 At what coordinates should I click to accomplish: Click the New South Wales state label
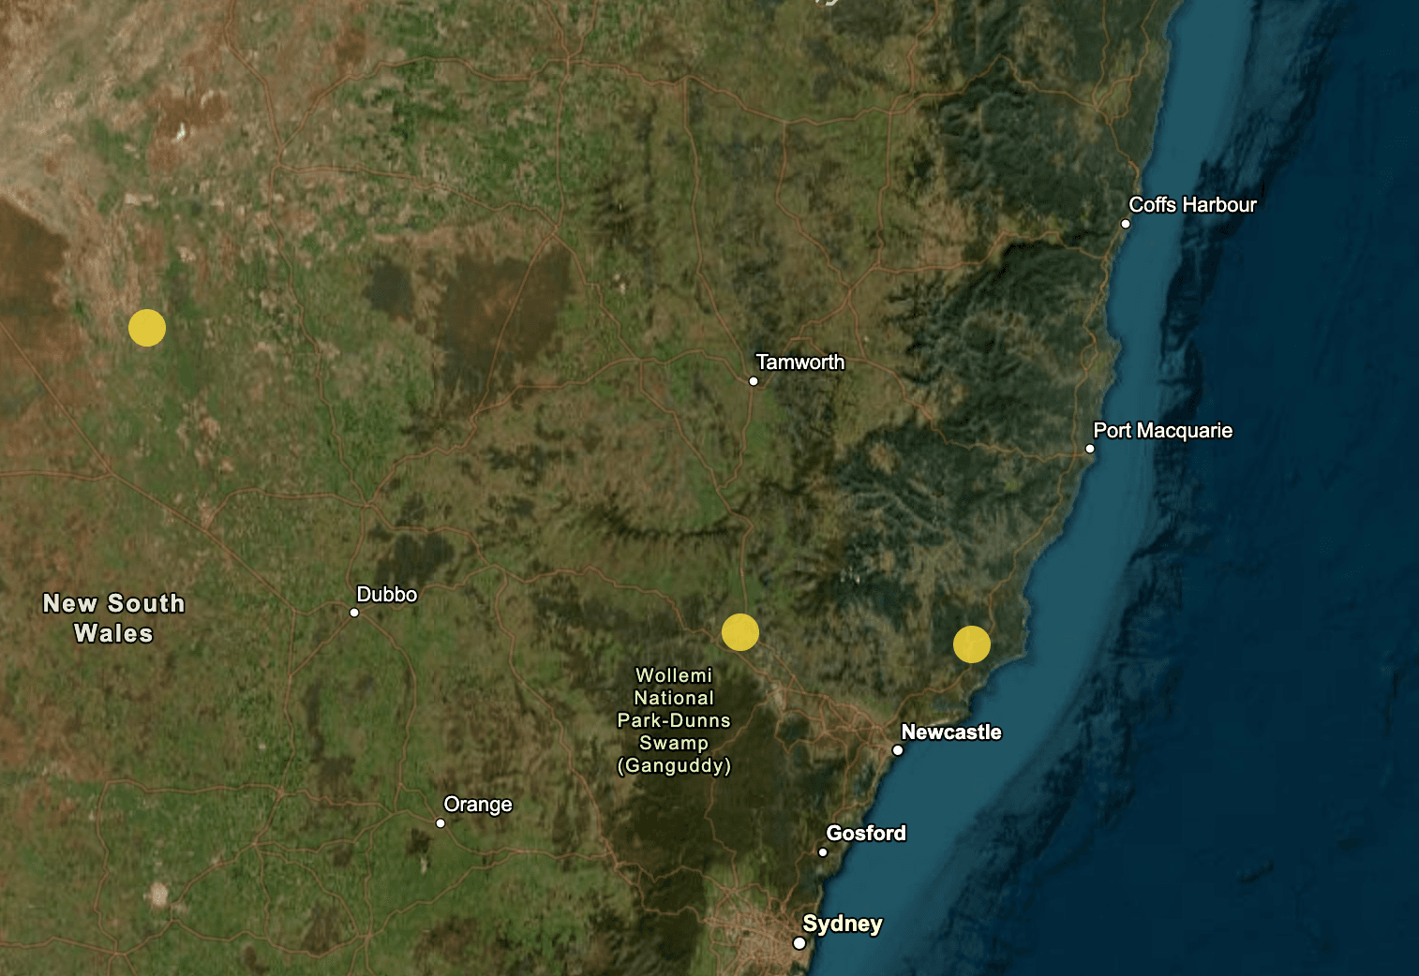(x=114, y=618)
